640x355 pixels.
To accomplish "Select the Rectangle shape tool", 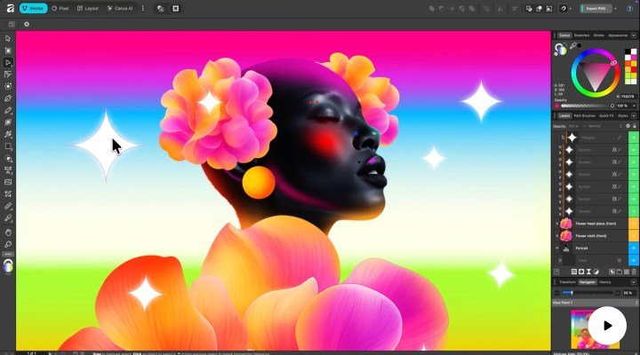I will [8, 146].
